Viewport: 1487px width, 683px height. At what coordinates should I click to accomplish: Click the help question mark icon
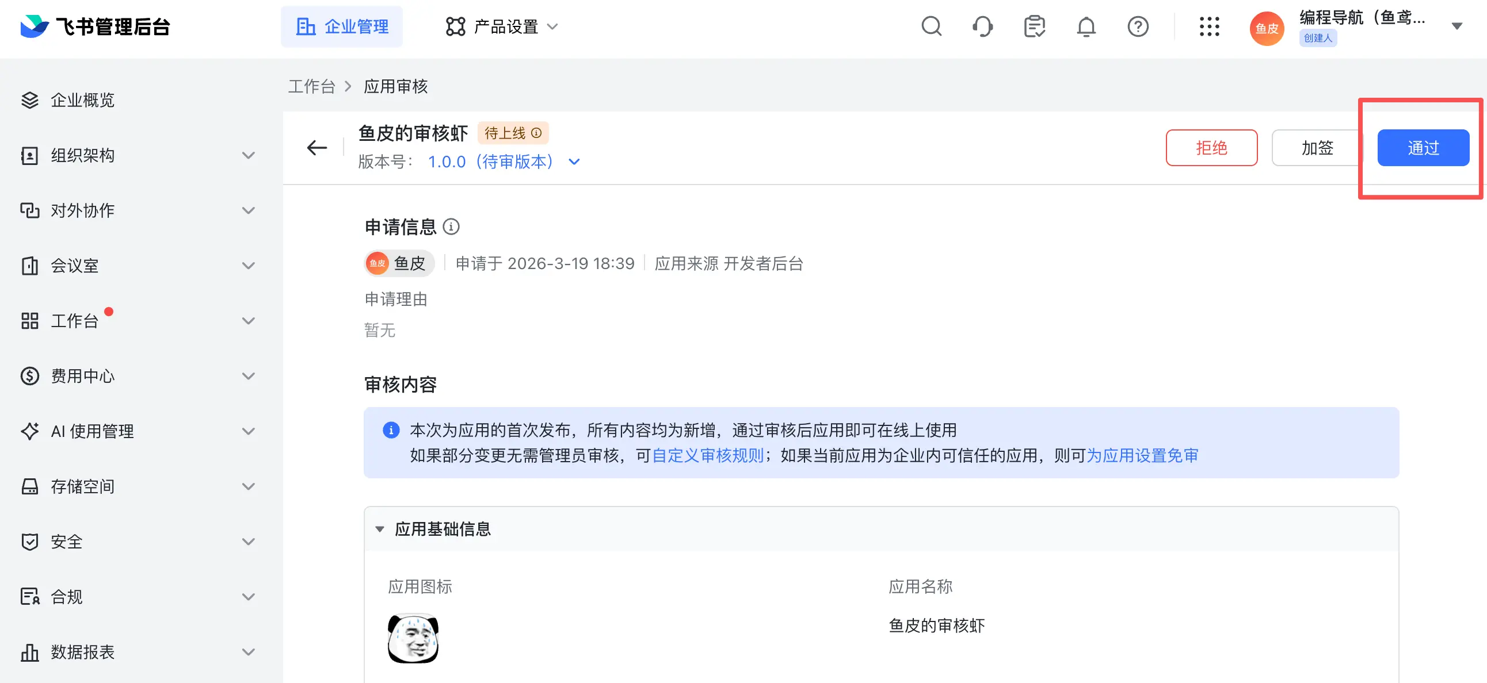tap(1137, 26)
